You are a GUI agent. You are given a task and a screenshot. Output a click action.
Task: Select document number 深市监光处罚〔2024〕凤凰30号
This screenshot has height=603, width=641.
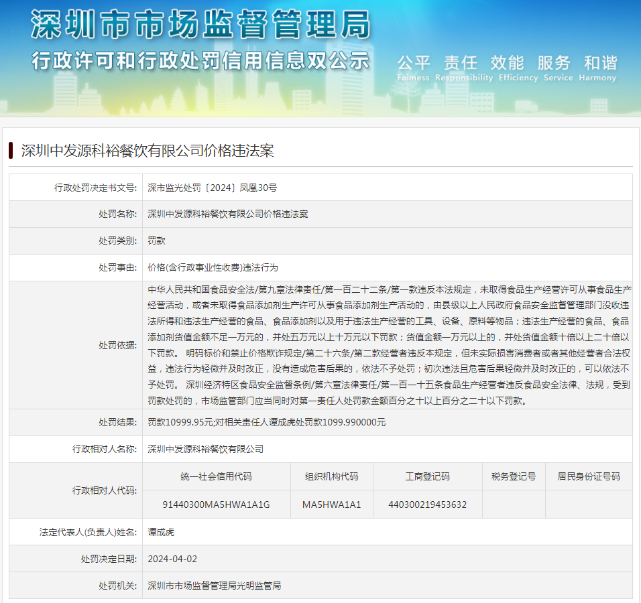[212, 188]
